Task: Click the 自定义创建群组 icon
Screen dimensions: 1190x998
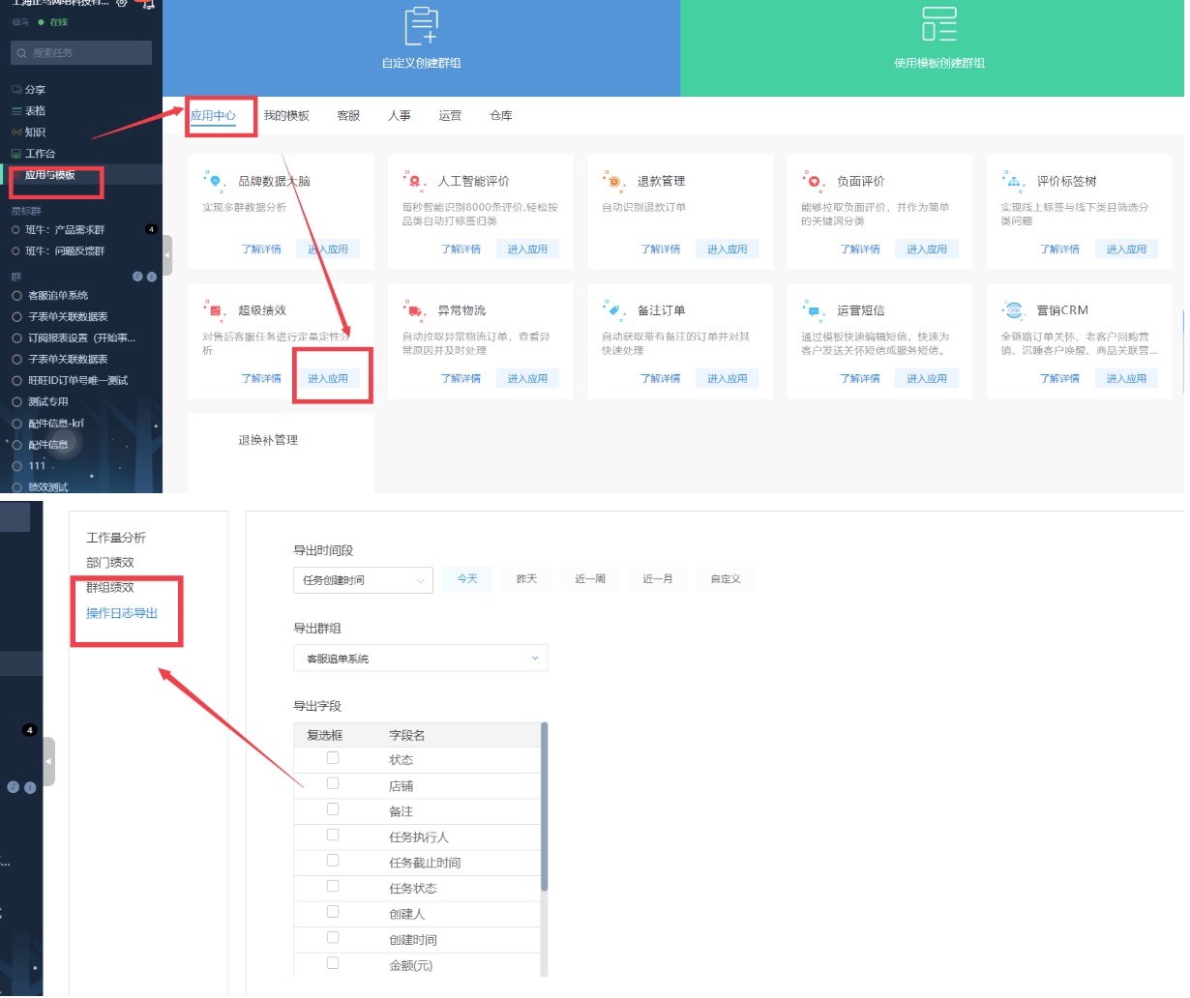Action: (x=421, y=25)
